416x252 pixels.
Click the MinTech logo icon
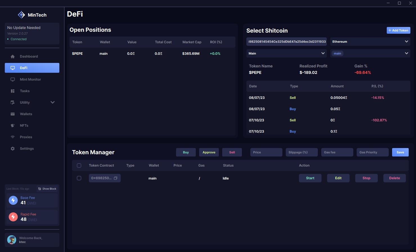pos(21,15)
